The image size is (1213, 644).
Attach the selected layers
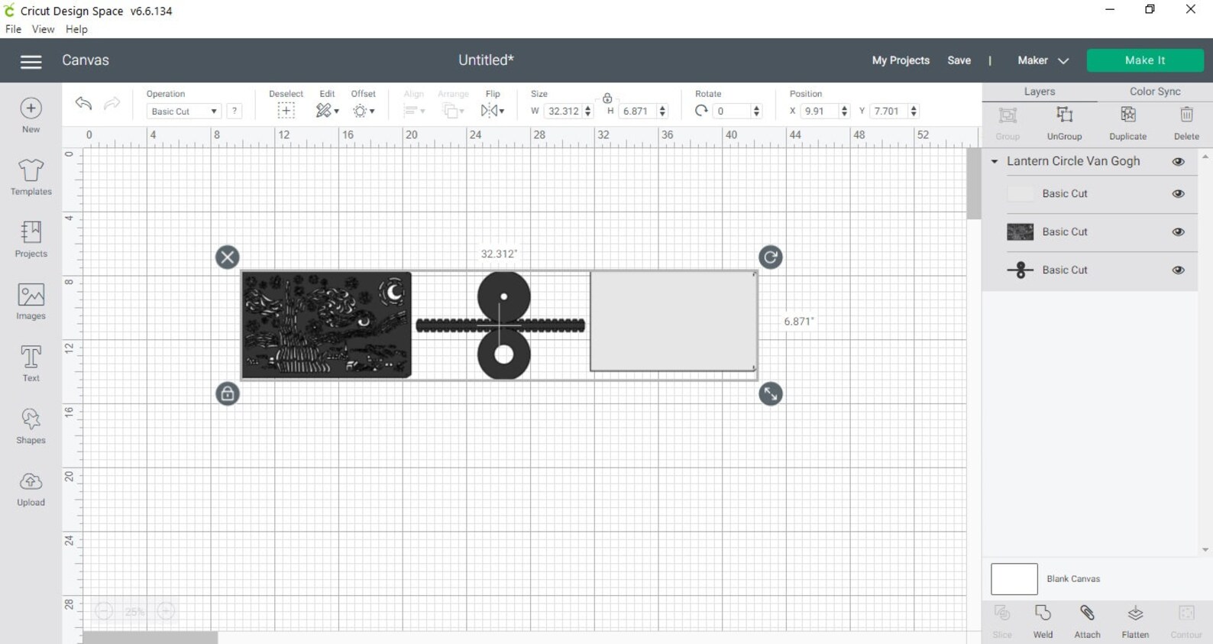pyautogui.click(x=1087, y=621)
